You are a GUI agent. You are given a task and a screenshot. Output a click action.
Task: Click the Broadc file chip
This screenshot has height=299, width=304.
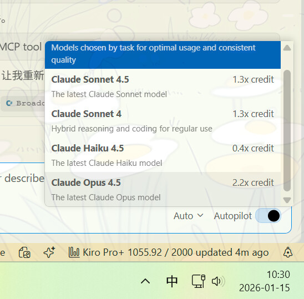(23, 103)
